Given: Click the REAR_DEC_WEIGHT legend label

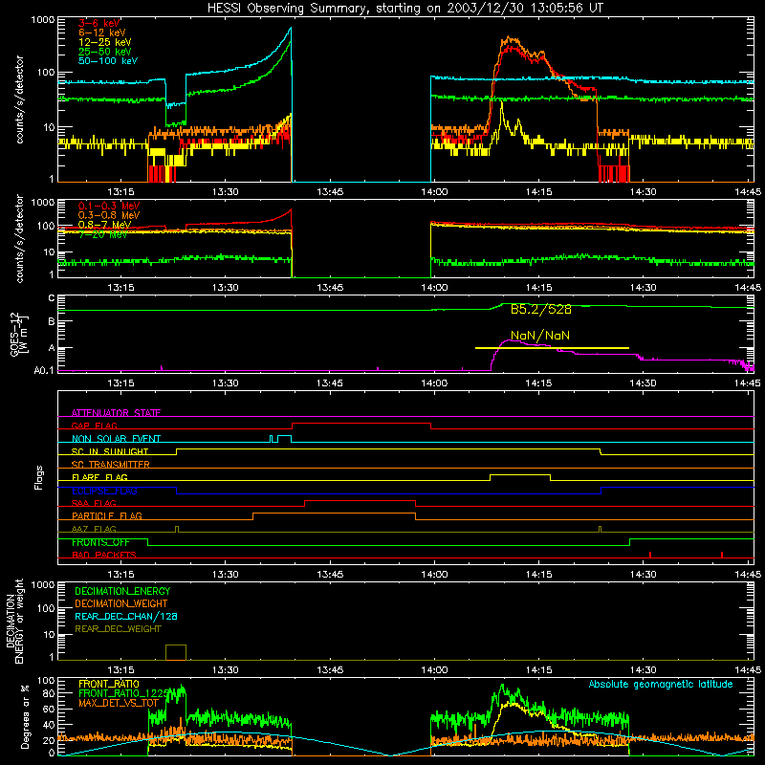Looking at the screenshot, I should pyautogui.click(x=118, y=629).
